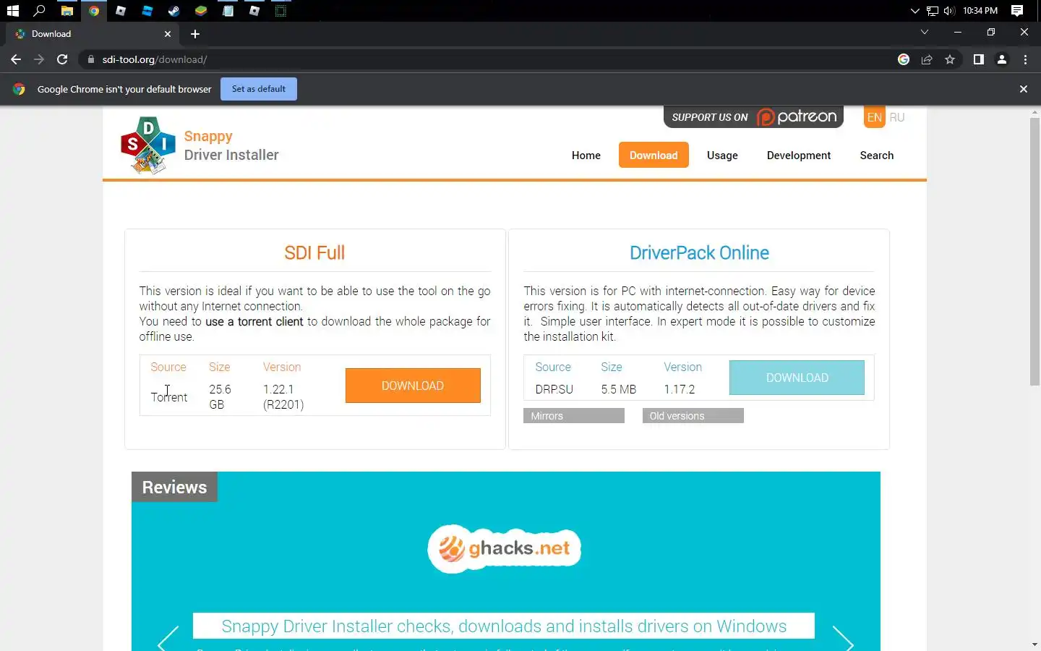1041x651 pixels.
Task: Open Notepad from the taskbar
Action: coord(228,11)
